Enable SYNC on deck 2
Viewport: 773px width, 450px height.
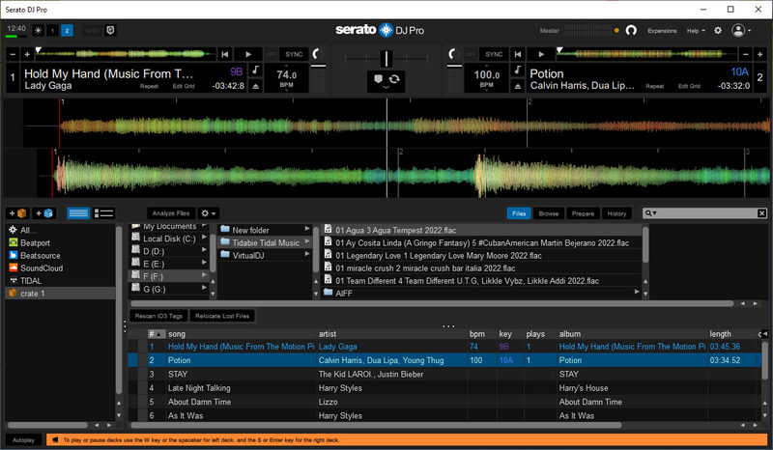point(494,54)
